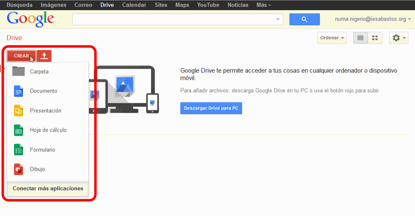Click the red Drive heading link

pos(14,38)
